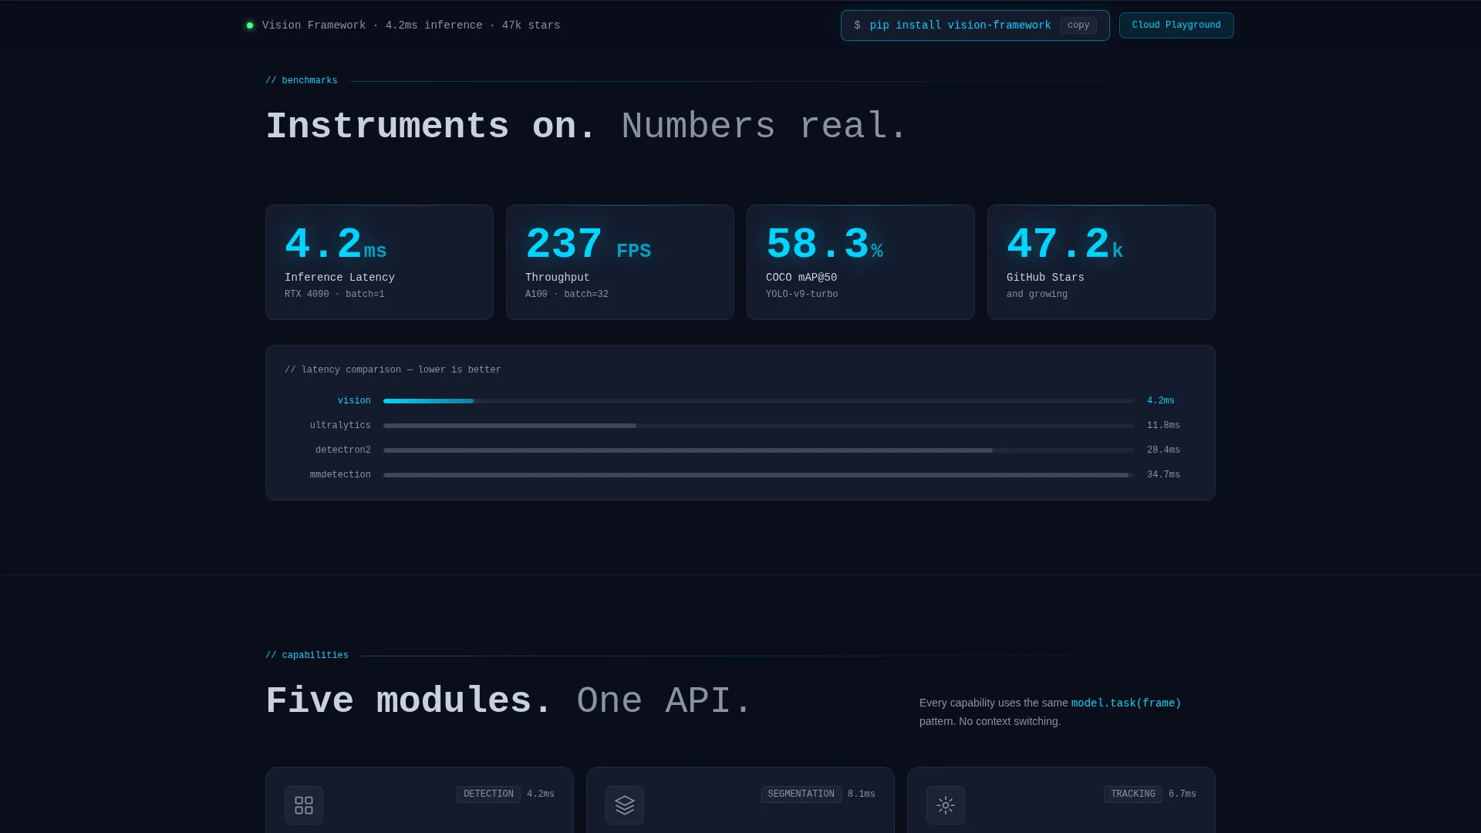
Task: Click the "Instruments on." heading
Action: pos(431,126)
